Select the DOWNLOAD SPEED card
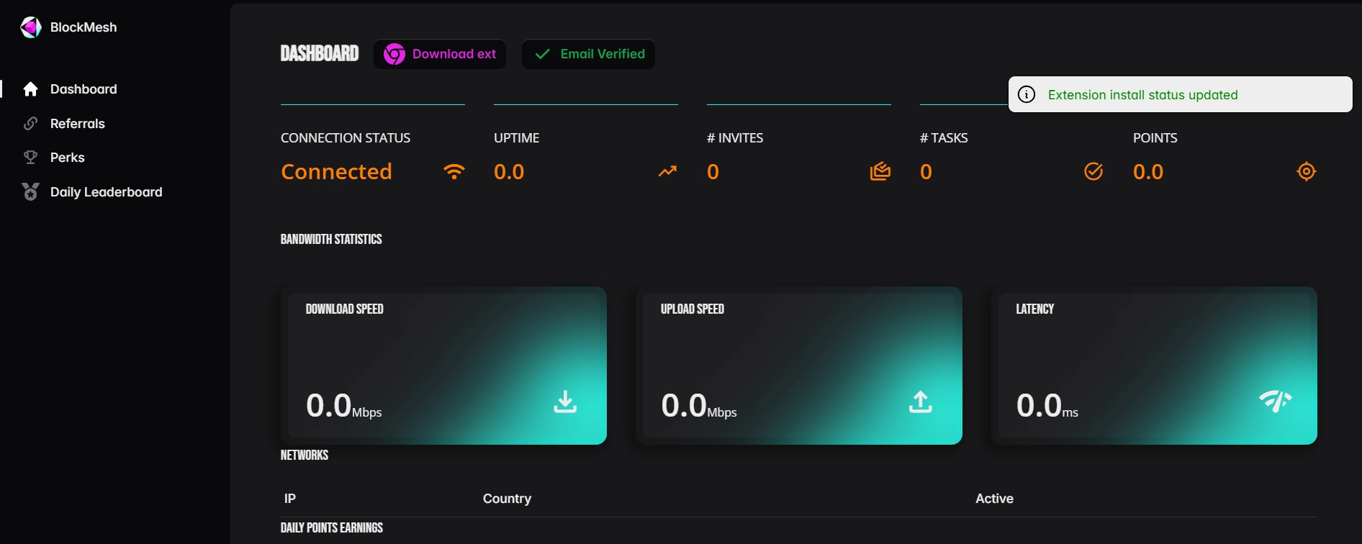This screenshot has width=1362, height=544. coord(443,366)
